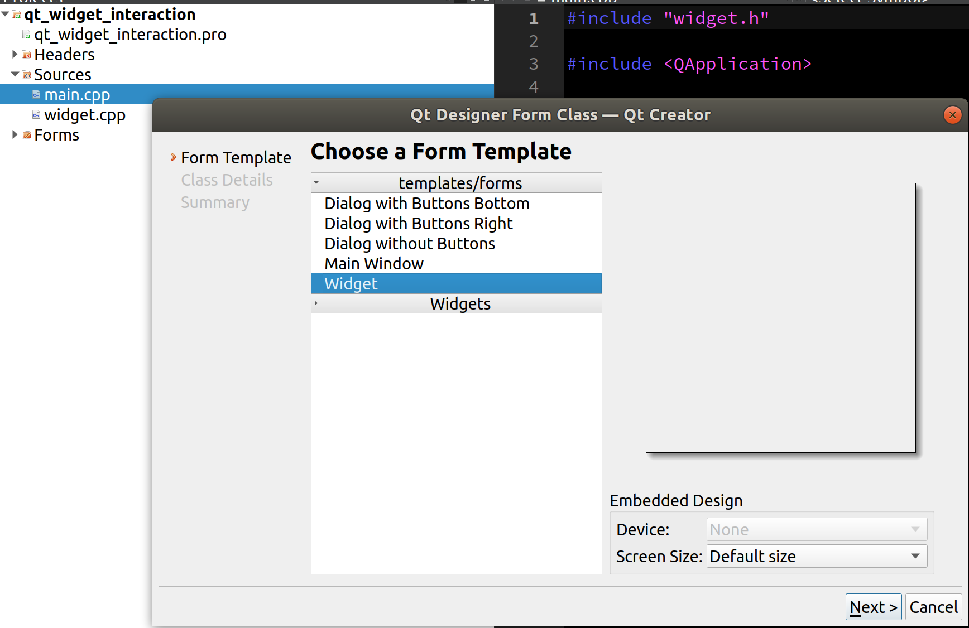
Task: Close the Qt Designer Form Class dialog
Action: pos(952,115)
